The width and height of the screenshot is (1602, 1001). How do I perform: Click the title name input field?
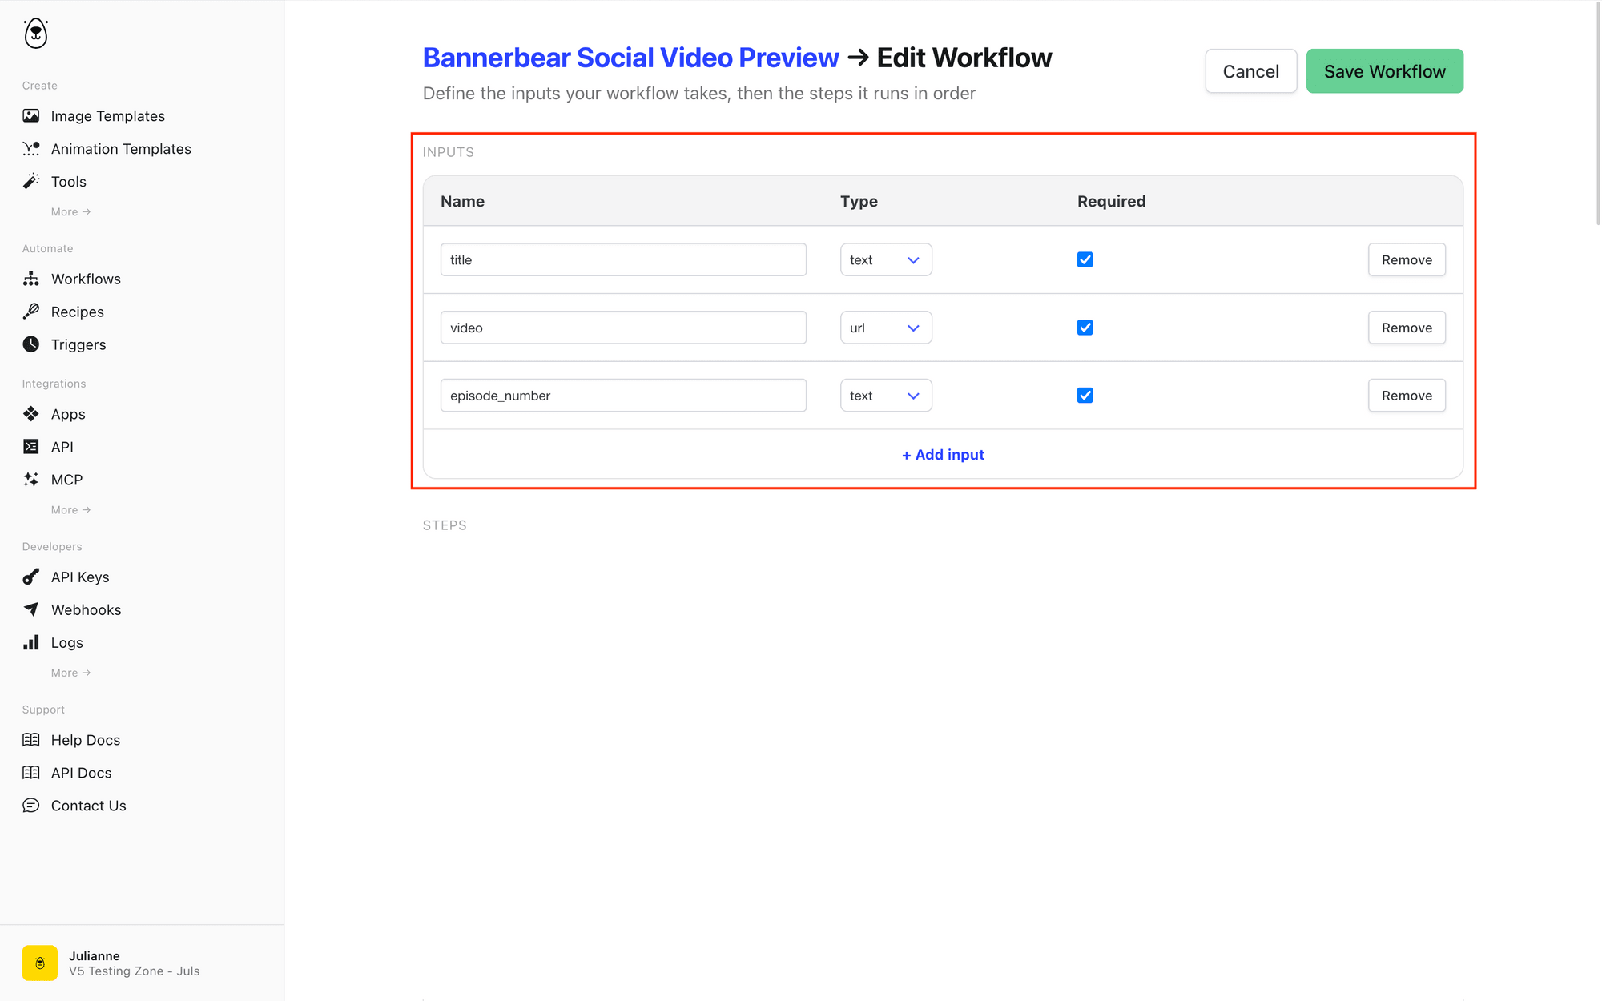(x=623, y=259)
